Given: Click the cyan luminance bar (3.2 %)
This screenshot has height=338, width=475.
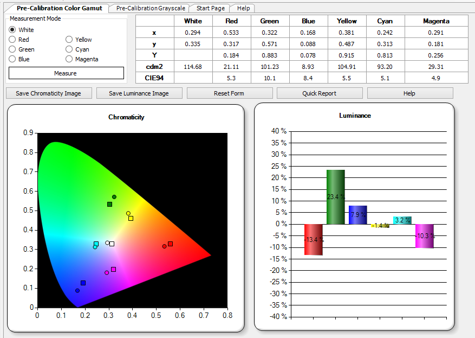Looking at the screenshot, I should (402, 220).
